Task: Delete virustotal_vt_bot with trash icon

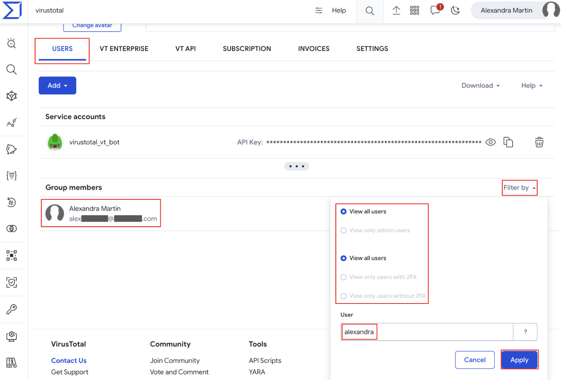Action: coord(539,142)
